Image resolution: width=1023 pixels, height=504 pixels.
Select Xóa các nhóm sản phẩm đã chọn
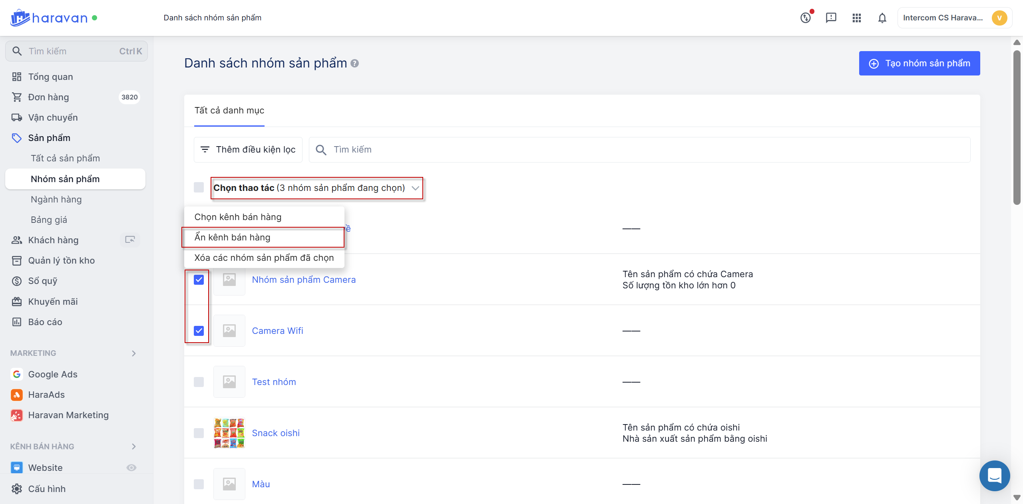click(264, 258)
